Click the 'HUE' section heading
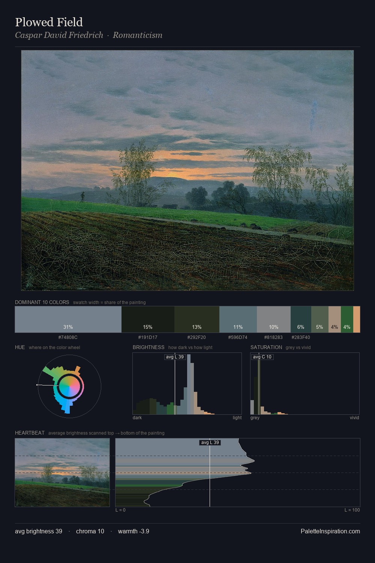Screen dimensions: 375x563 click(20, 347)
